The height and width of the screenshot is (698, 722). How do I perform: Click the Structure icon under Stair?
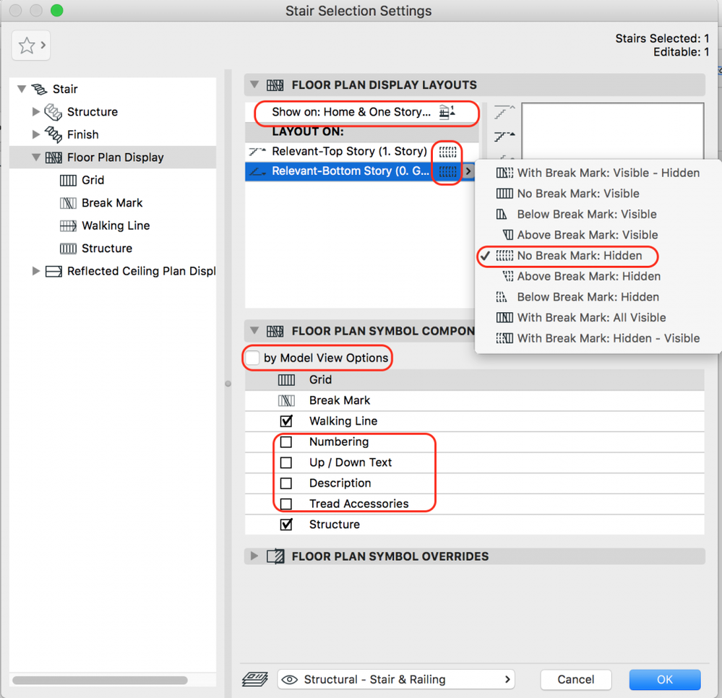click(53, 112)
